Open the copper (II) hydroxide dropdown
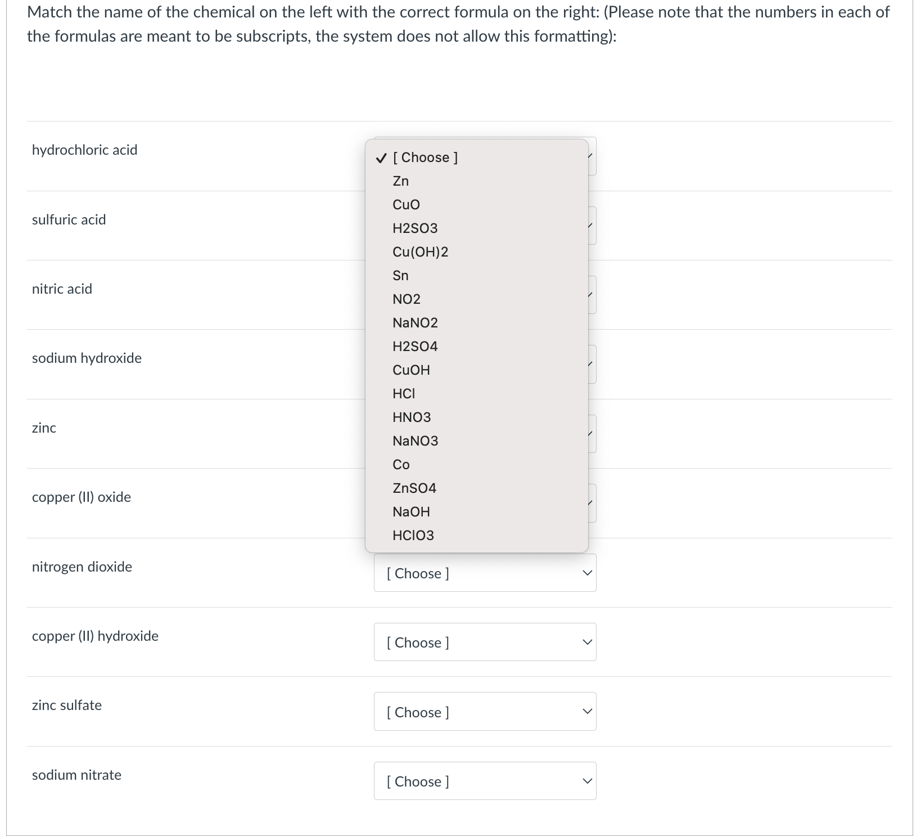 [485, 642]
